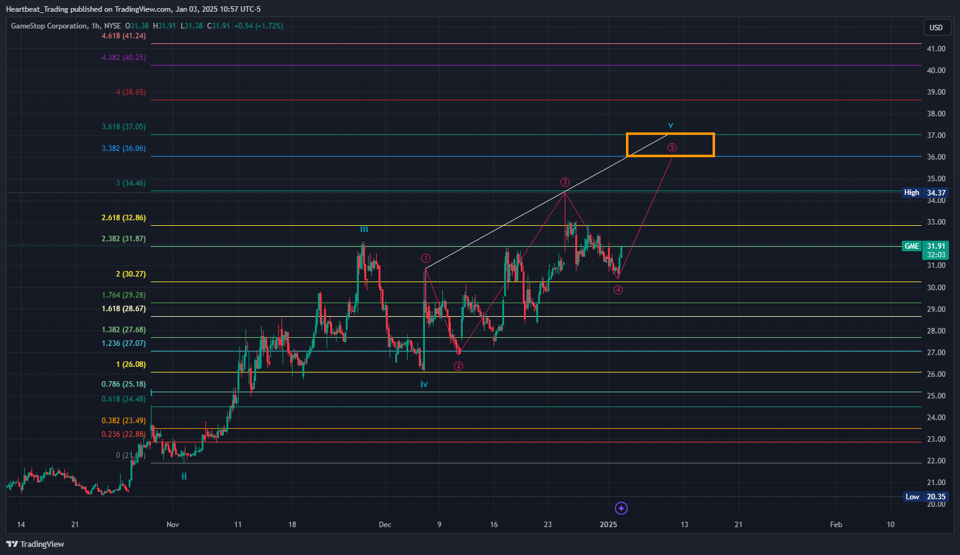Select the 2.618 (32.86) Fibonacci label
960x555 pixels.
click(x=124, y=218)
